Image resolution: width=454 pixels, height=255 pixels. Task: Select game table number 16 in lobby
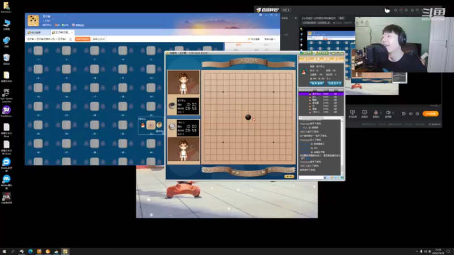tap(66, 88)
